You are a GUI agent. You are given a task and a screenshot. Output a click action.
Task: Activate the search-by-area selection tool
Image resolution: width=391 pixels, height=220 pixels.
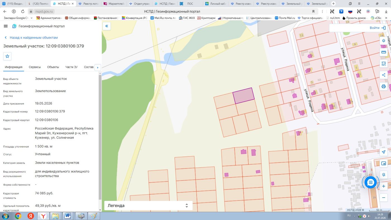click(x=384, y=64)
